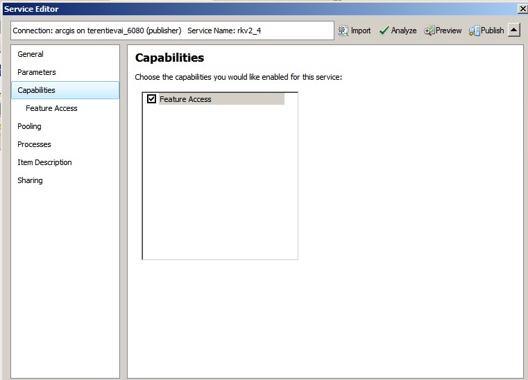Click the Import button label

[361, 31]
